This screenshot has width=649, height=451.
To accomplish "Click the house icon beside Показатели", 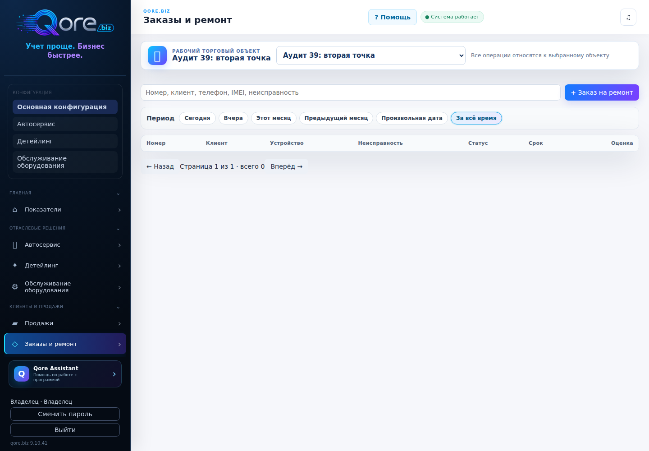I will [15, 210].
